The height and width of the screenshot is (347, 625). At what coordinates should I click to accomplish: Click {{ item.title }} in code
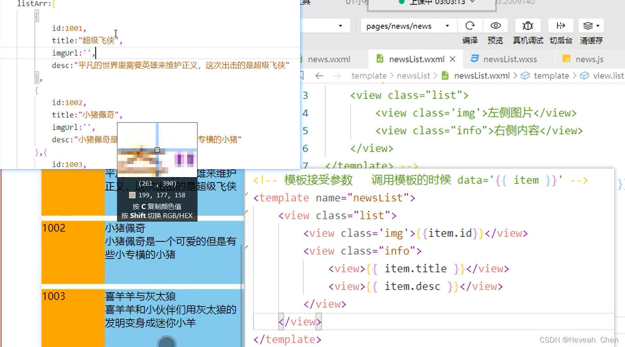415,269
